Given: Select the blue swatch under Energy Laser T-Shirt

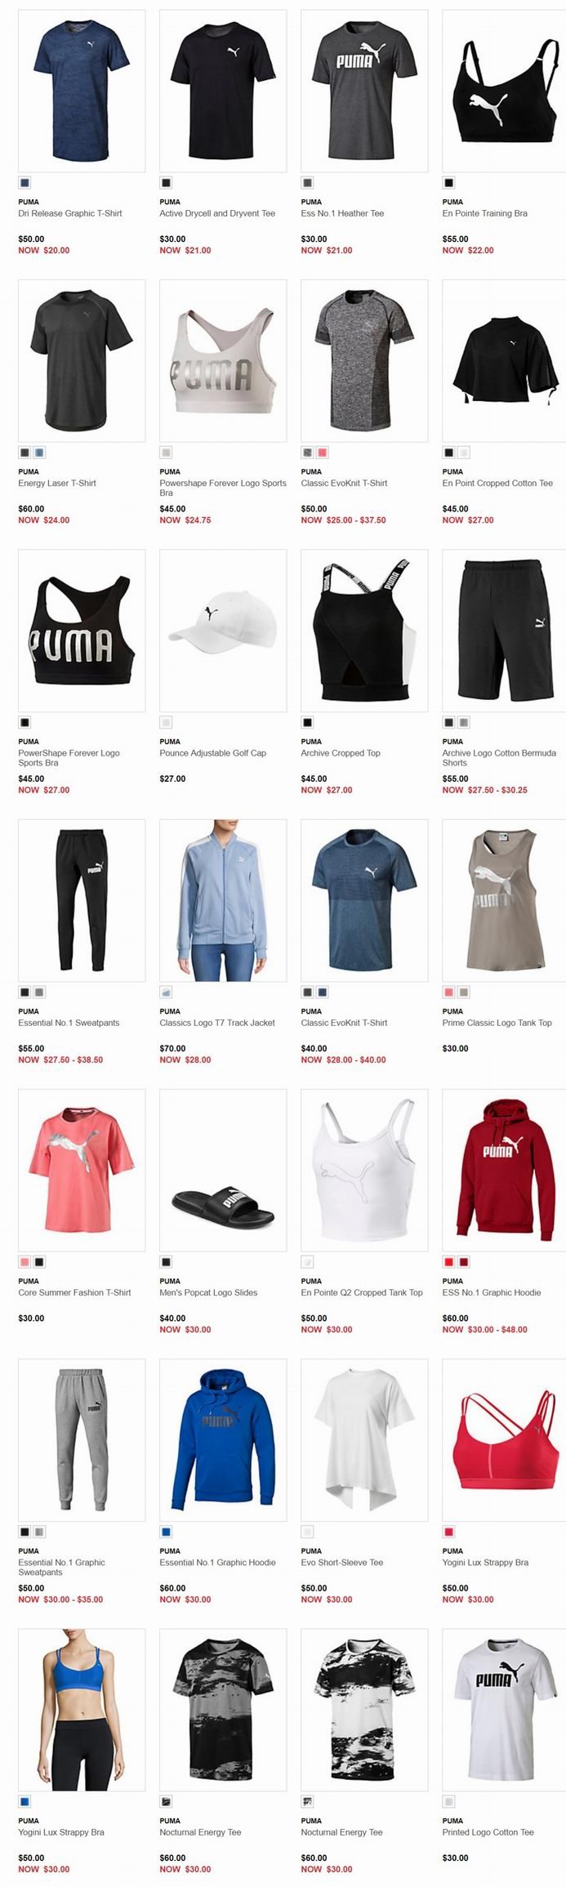Looking at the screenshot, I should point(39,453).
